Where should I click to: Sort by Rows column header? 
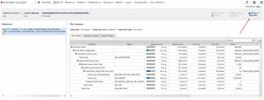point(233,44)
